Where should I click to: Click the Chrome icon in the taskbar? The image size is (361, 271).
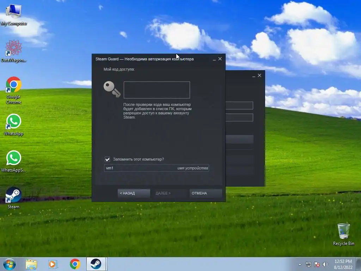[75, 264]
